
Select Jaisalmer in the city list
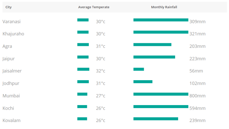click(x=12, y=71)
